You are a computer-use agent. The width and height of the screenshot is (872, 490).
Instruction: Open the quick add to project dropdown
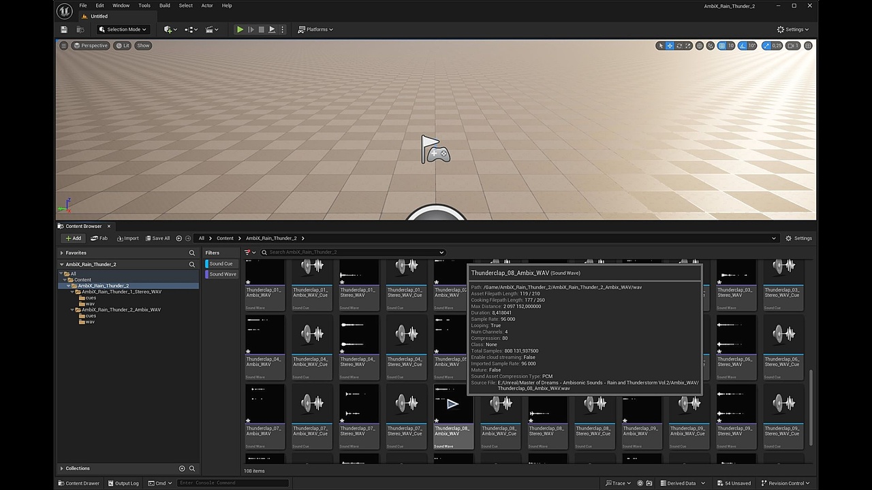[x=170, y=29]
